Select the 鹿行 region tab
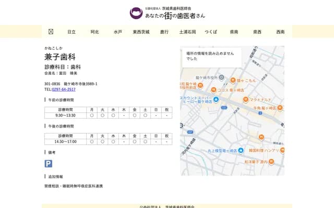The width and height of the screenshot is (334, 208). pyautogui.click(x=164, y=32)
